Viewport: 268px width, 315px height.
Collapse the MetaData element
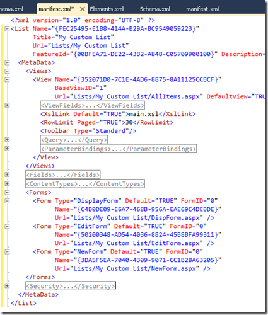(x=7, y=62)
